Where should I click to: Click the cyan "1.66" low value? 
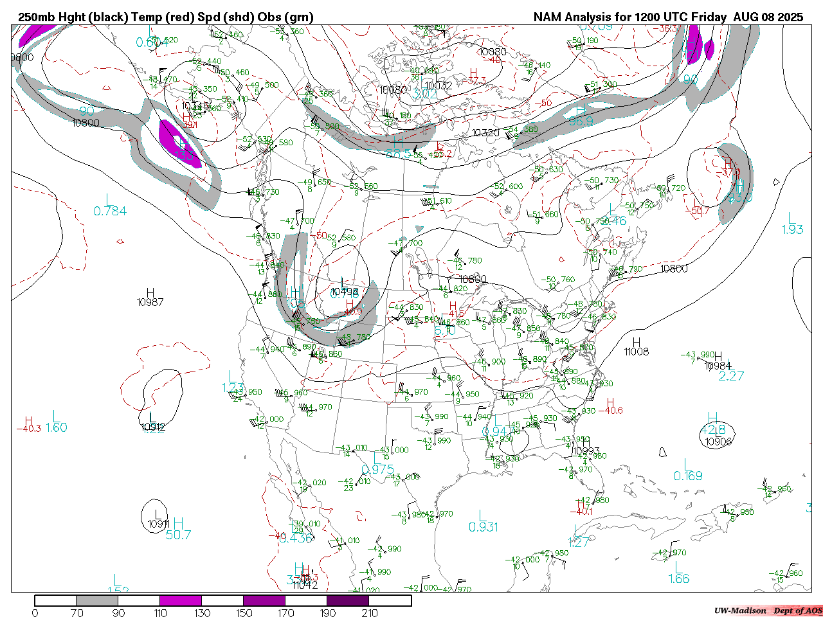coord(679,578)
